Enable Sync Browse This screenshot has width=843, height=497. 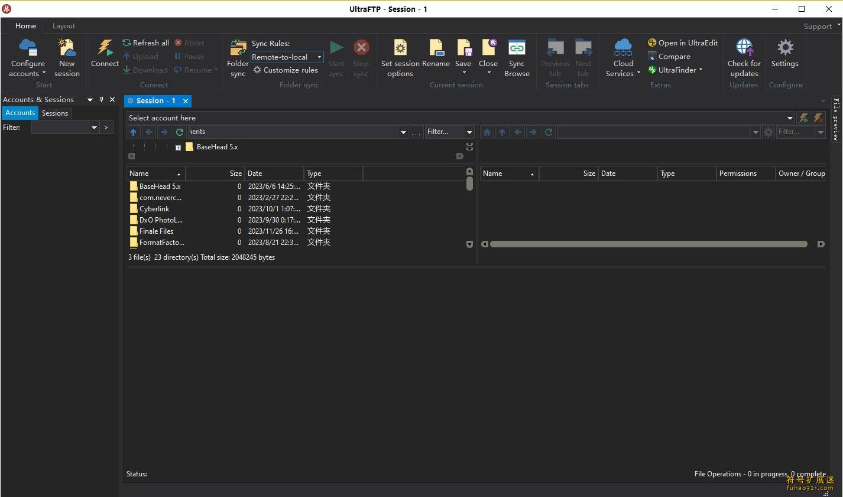tap(517, 58)
